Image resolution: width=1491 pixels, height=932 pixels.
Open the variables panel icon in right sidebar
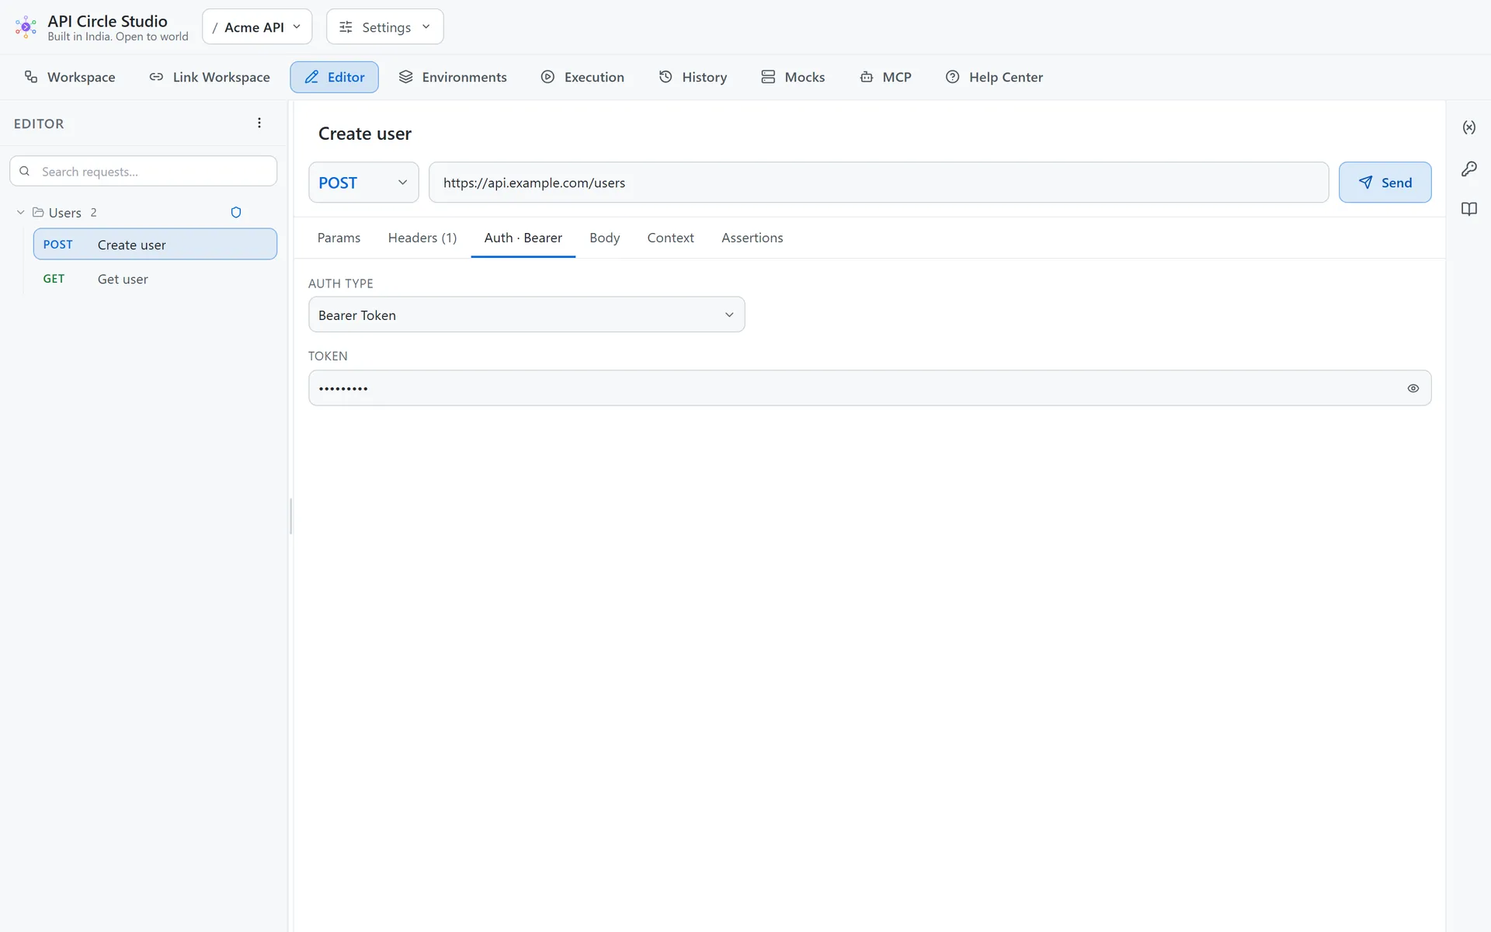tap(1468, 127)
